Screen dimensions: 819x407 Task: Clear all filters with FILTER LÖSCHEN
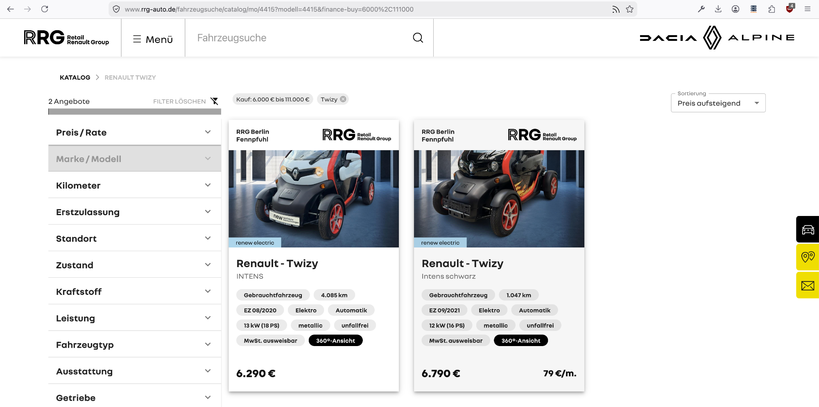(x=186, y=101)
